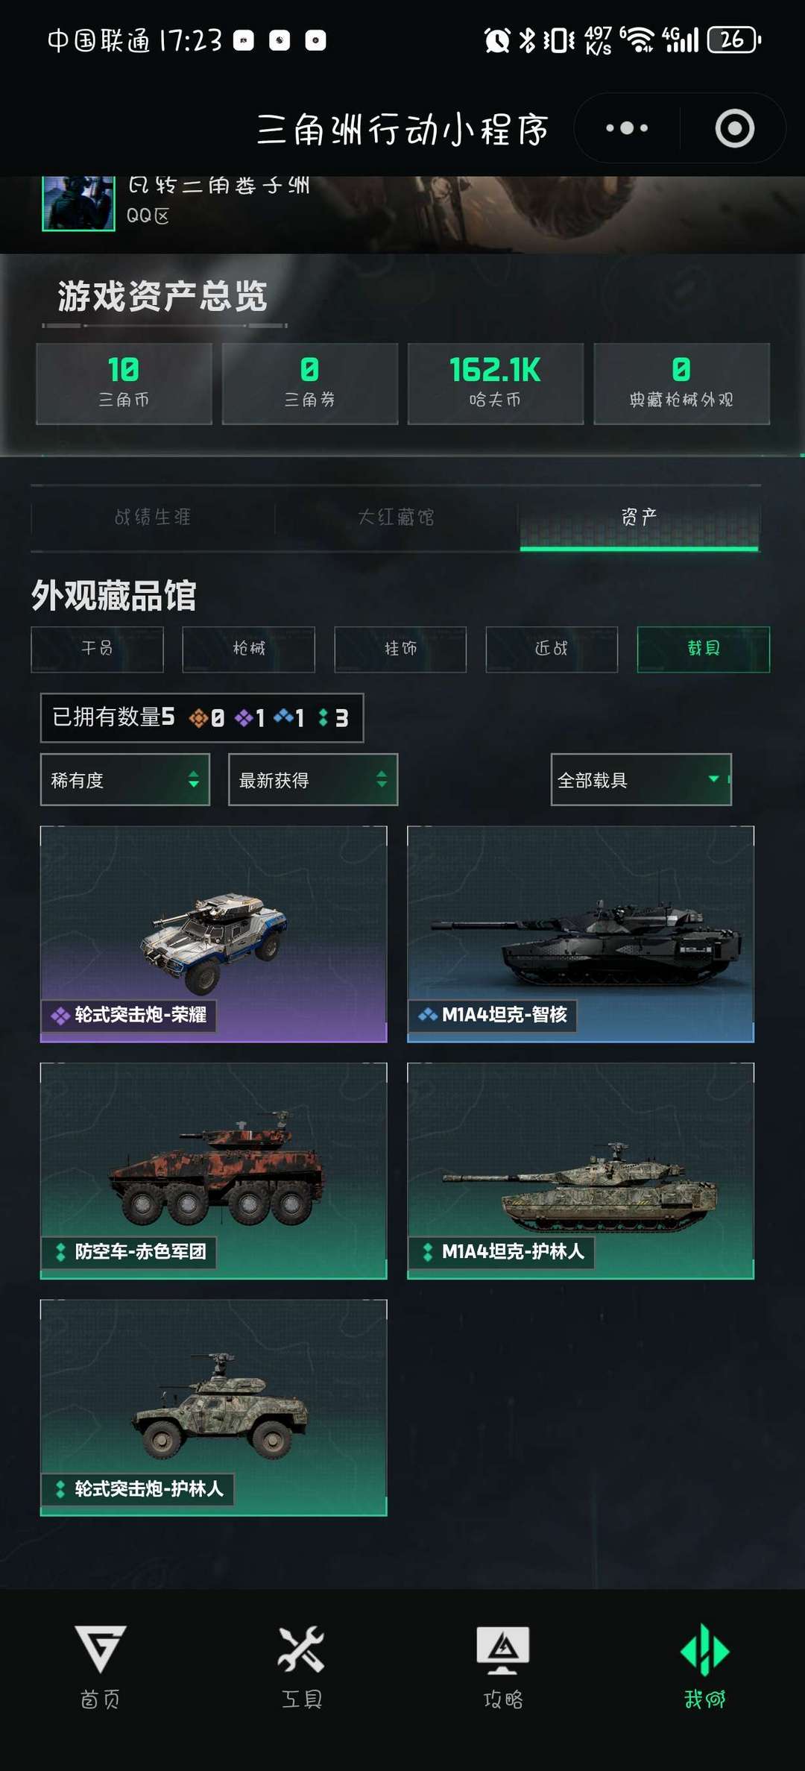Select the 枪械 category filter
The width and height of the screenshot is (805, 1771).
[x=249, y=649]
